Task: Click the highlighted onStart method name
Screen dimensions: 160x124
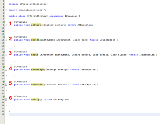Action: (x=36, y=25)
